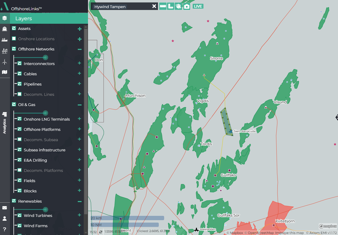
Task: Click the Oil & Gas opacity slider handle
Action: click(x=45, y=113)
